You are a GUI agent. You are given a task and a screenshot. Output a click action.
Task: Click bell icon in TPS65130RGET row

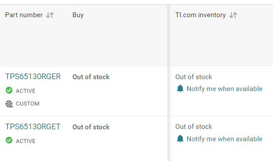tap(180, 139)
